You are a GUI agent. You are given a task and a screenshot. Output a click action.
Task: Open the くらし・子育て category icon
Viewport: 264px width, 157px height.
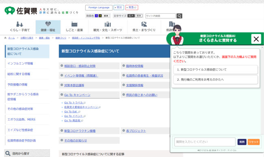[x=20, y=24]
